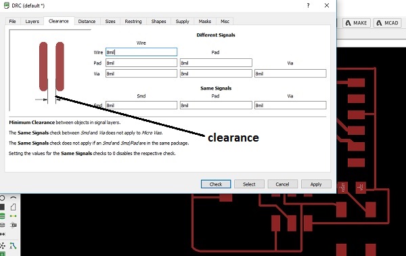Edit the Pad-to-Wire clearance field
The width and height of the screenshot is (406, 256).
tap(141, 63)
